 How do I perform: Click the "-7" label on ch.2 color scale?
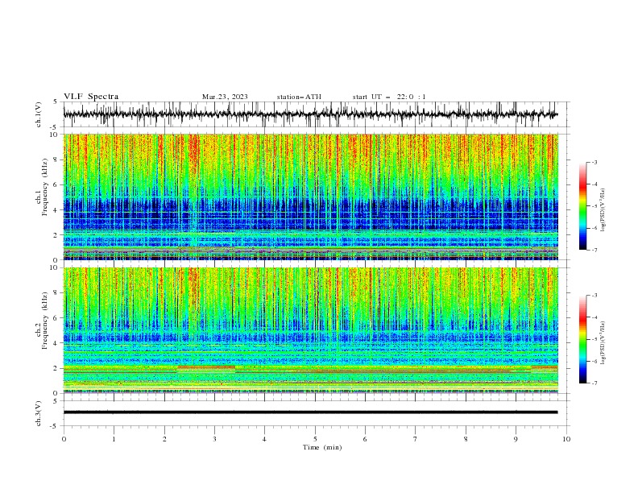594,383
